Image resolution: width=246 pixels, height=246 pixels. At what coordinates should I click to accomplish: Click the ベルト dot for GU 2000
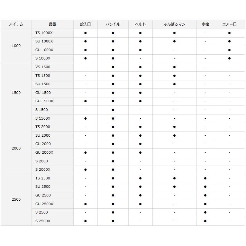pos(141,144)
